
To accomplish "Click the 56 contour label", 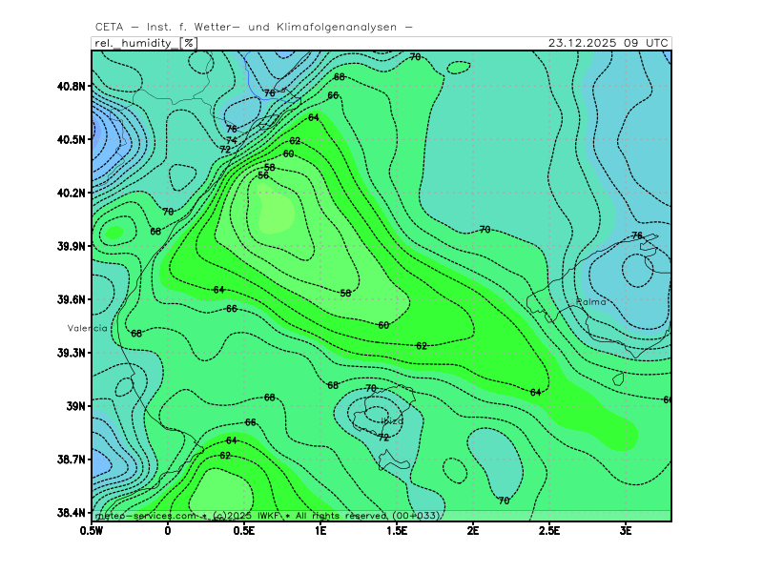I will tap(263, 175).
